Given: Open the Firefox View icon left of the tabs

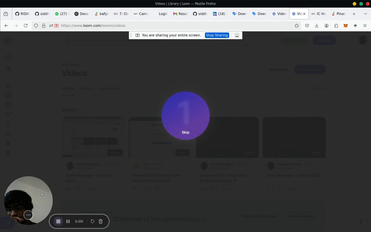Looking at the screenshot, I should point(6,14).
